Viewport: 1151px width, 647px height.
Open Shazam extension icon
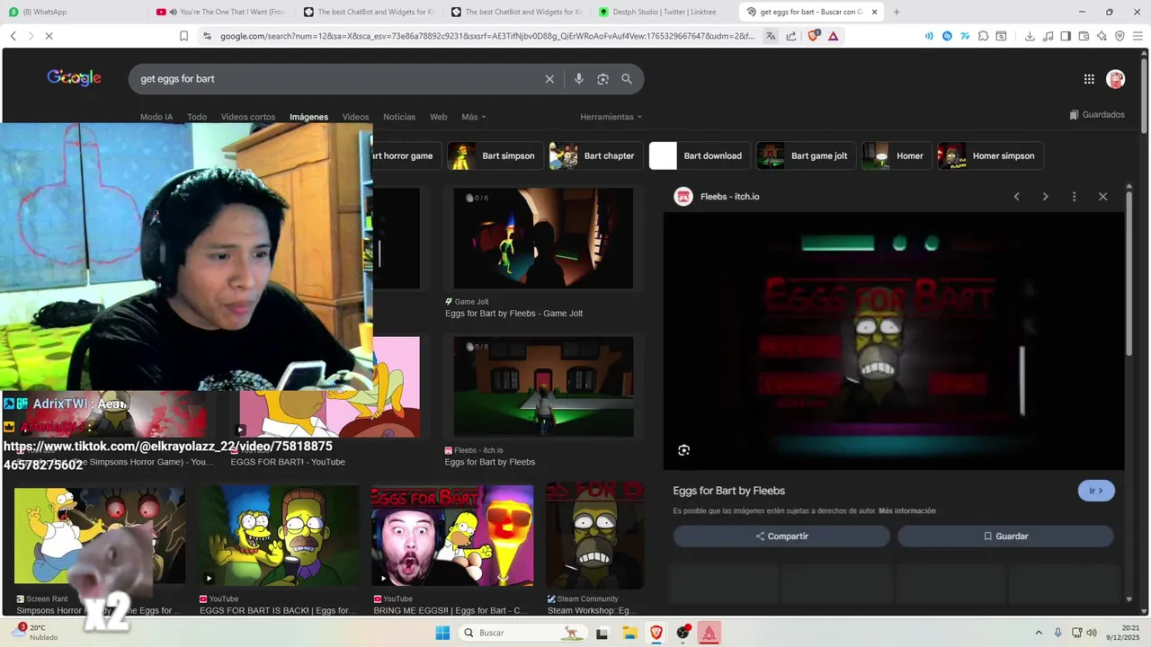tap(947, 36)
